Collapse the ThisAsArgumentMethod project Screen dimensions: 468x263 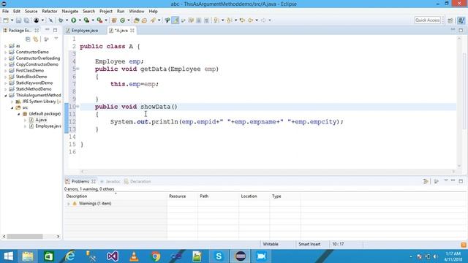pyautogui.click(x=5, y=96)
